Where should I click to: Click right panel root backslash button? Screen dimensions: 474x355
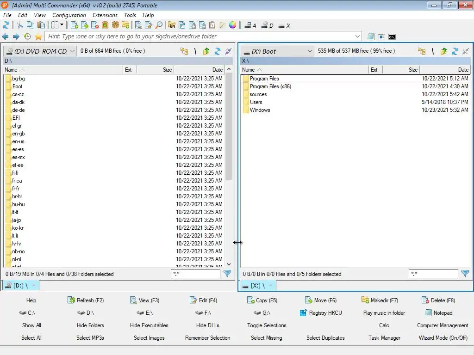tap(433, 51)
